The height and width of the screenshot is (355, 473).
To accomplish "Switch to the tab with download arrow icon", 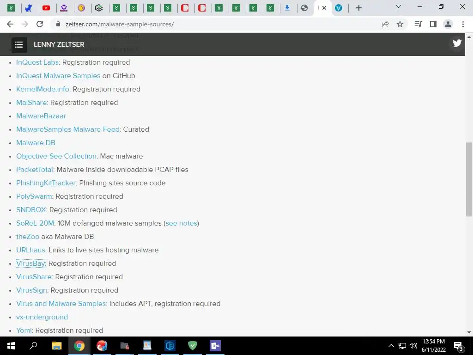I will (287, 8).
